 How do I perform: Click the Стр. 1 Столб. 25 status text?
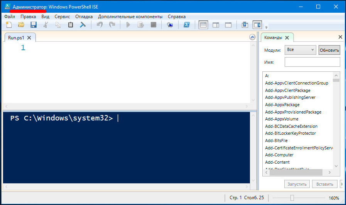pyautogui.click(x=246, y=198)
